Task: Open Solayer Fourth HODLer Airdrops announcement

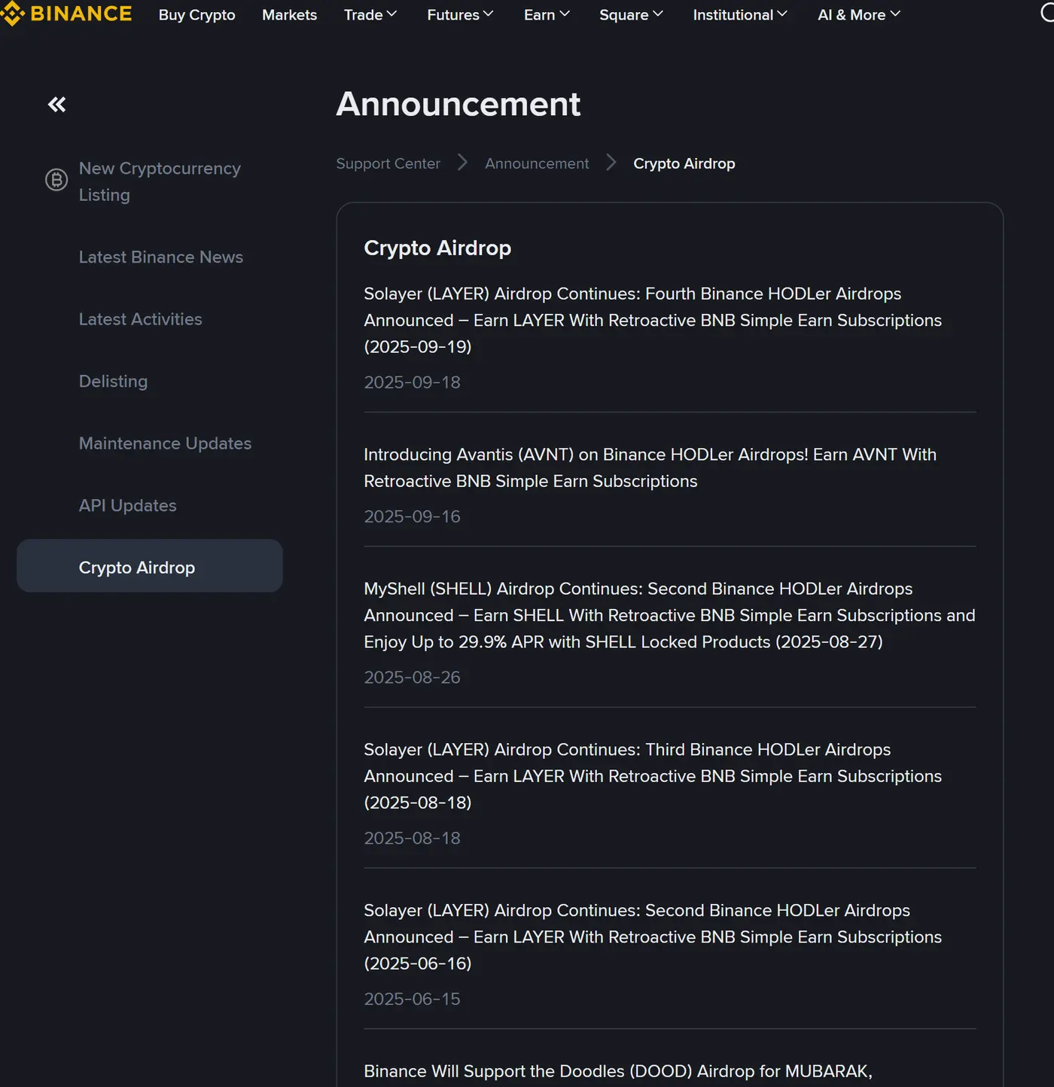Action: (653, 320)
